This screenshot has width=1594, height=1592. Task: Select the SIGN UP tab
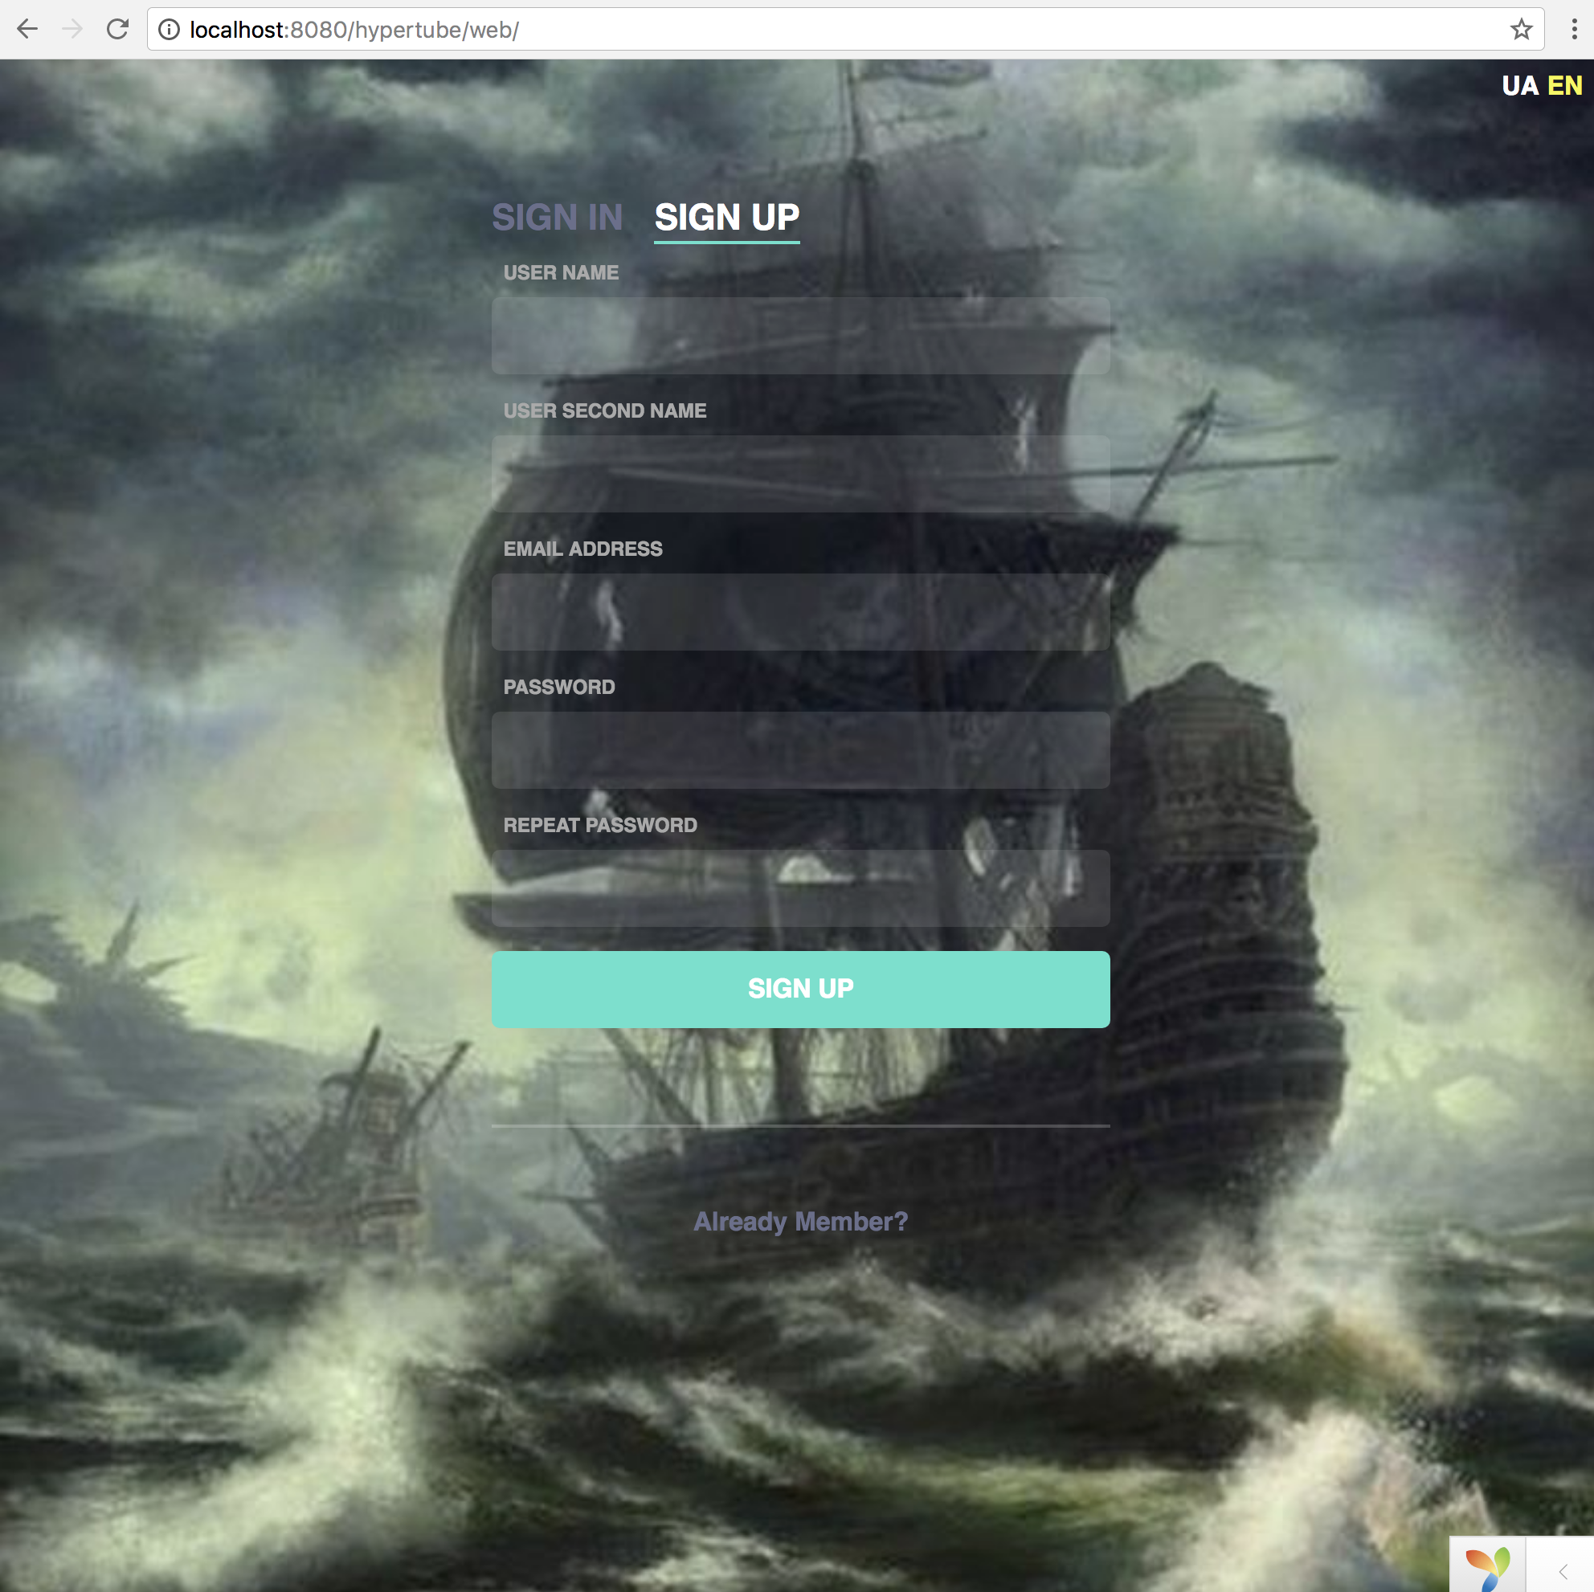pyautogui.click(x=726, y=218)
